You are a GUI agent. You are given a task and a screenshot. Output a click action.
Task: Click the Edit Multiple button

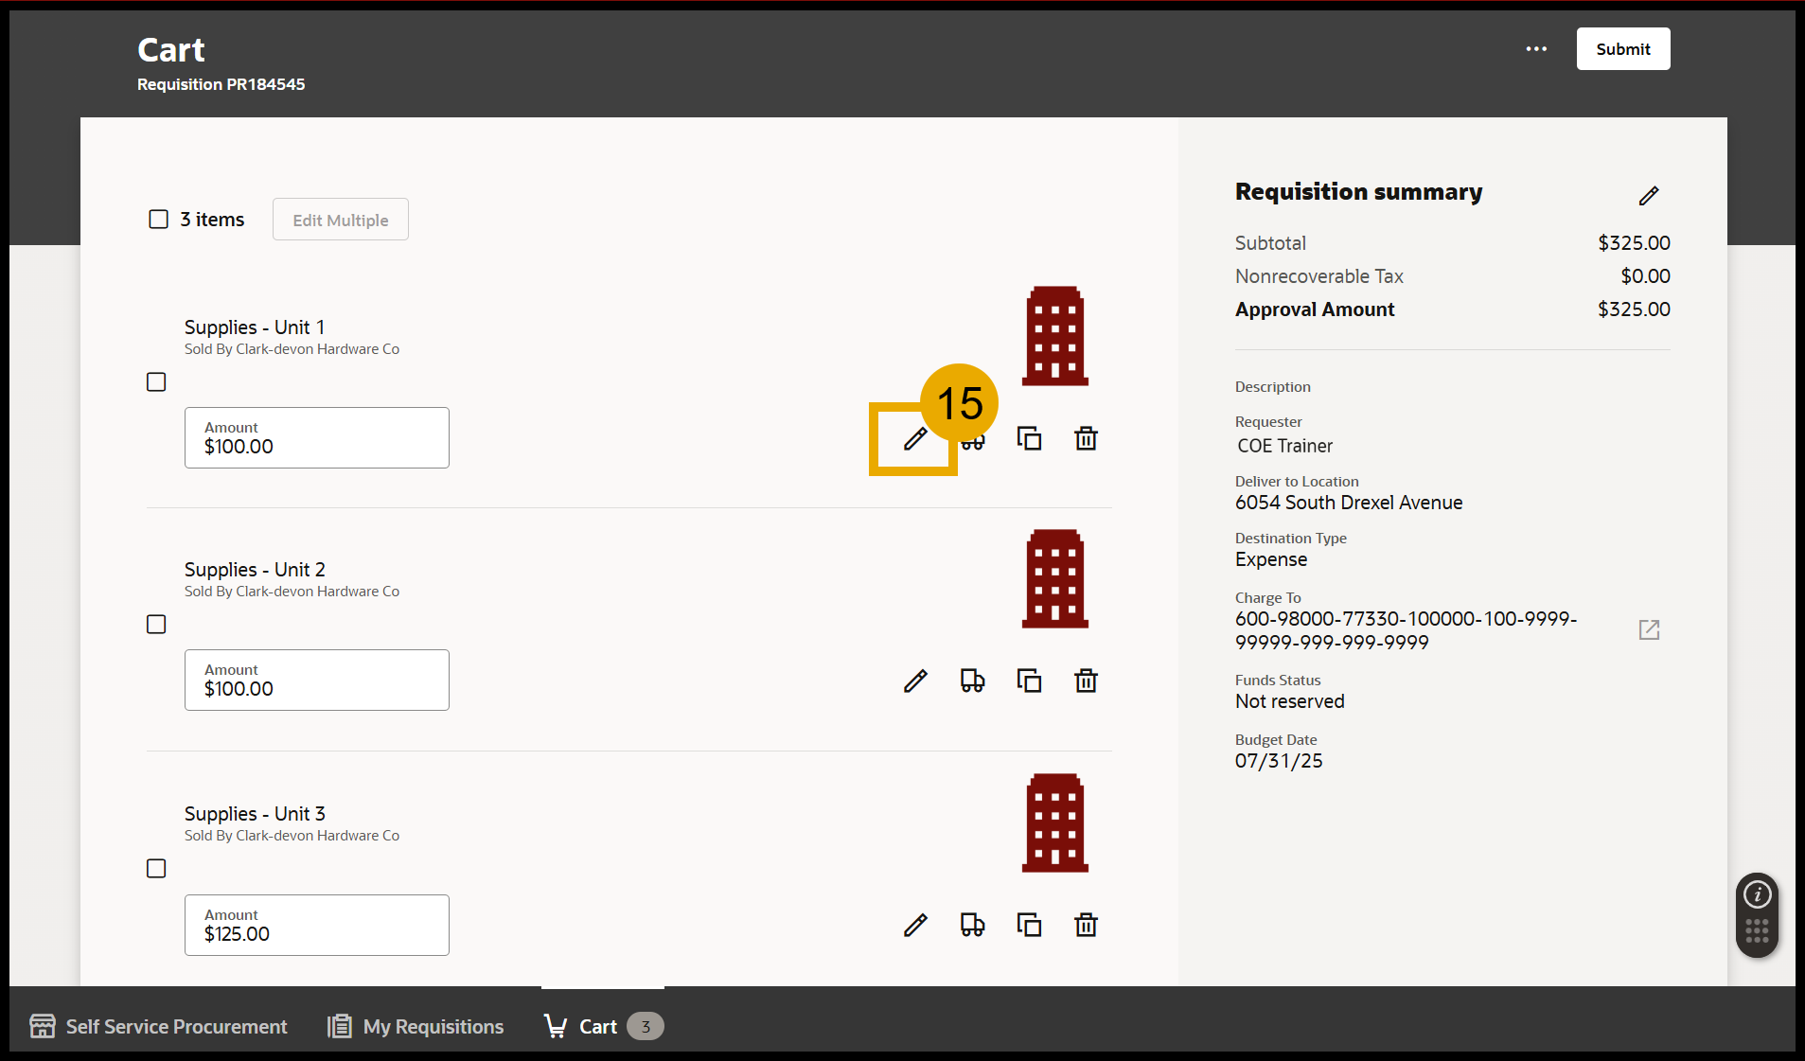tap(340, 220)
